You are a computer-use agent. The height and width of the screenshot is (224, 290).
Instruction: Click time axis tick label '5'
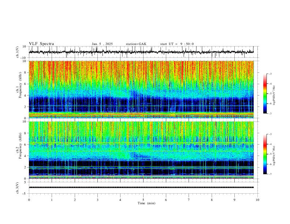point(143,200)
